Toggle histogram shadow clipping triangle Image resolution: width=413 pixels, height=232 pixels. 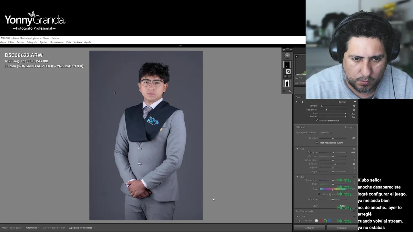tap(297, 57)
